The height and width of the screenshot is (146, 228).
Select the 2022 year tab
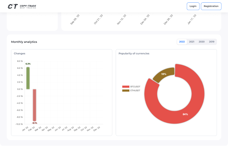point(182,42)
